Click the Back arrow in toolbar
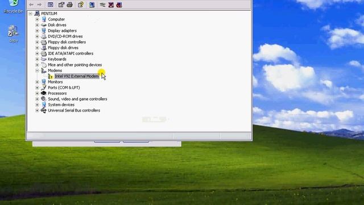 coord(31,5)
